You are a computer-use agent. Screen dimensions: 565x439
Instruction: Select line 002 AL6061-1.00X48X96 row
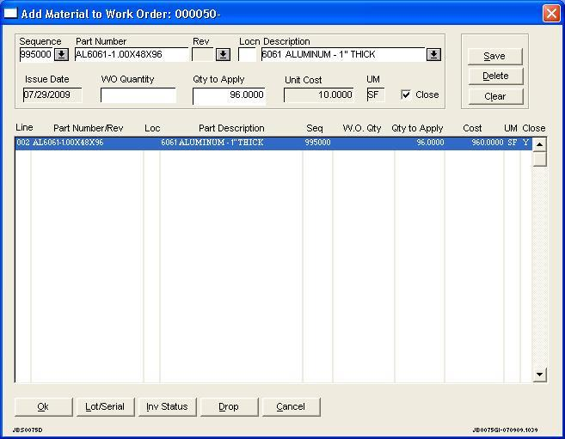click(x=273, y=143)
